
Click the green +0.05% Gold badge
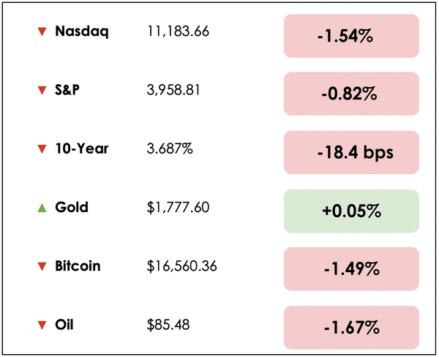351,211
